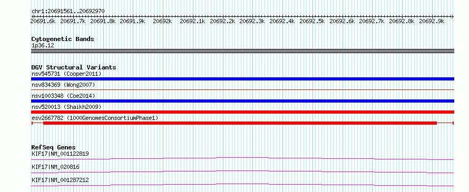
Task: Click the 20692.7k ruler tick label
Action: [x=372, y=21]
